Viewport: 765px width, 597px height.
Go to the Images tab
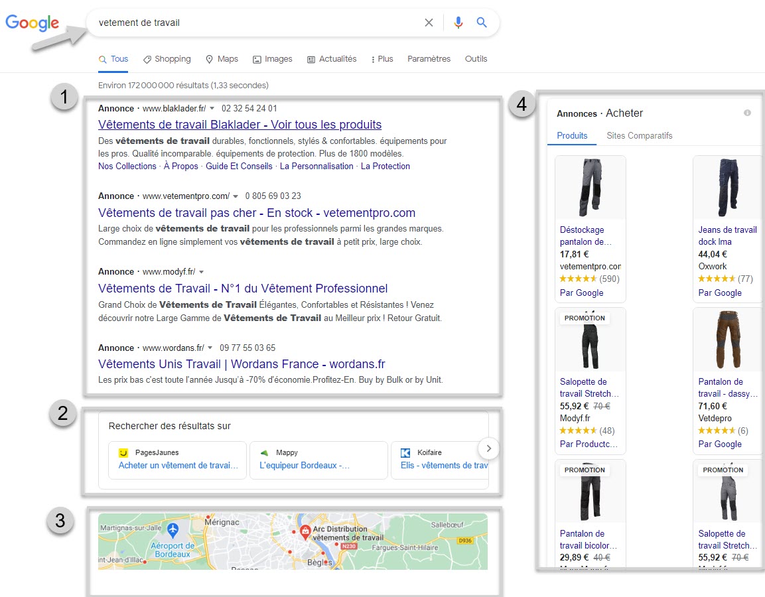[x=272, y=59]
